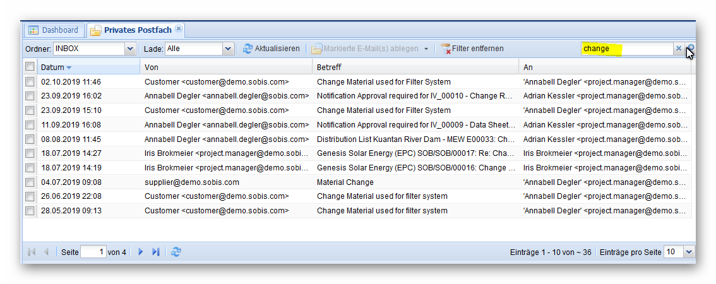Expand the Lade Alle dropdown
Screen dimensions: 716x284
tap(228, 49)
